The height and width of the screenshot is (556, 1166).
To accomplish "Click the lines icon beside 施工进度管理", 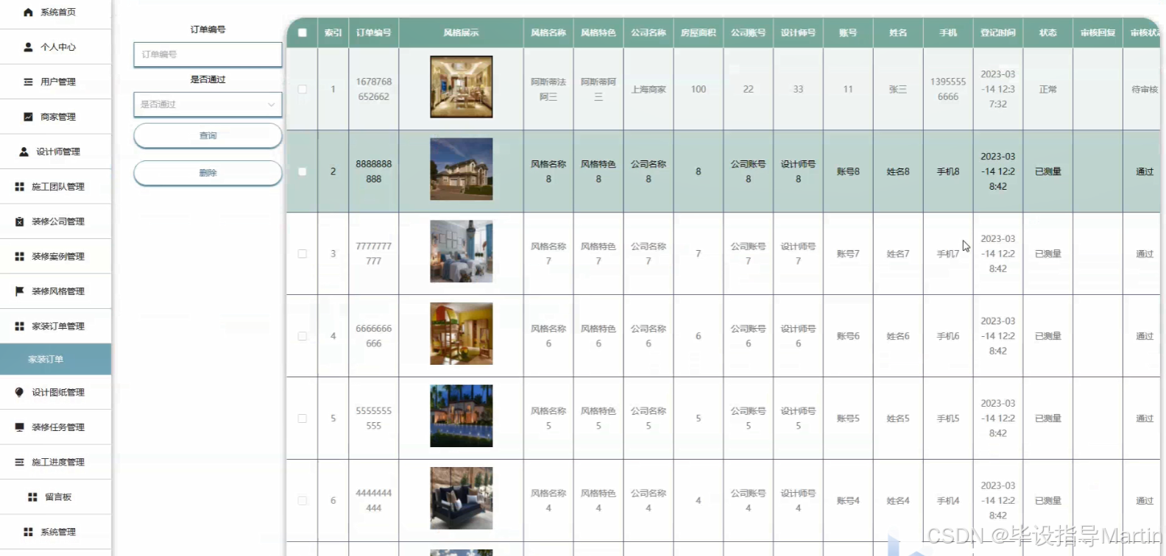I will [x=19, y=462].
